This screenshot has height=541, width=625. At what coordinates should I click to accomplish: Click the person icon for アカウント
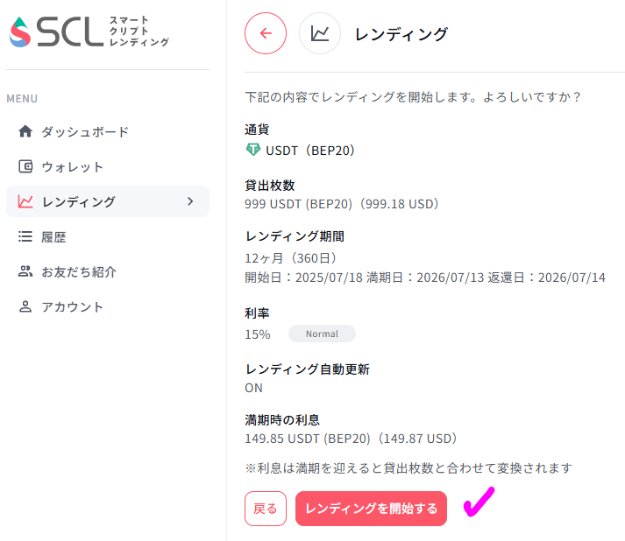(25, 306)
